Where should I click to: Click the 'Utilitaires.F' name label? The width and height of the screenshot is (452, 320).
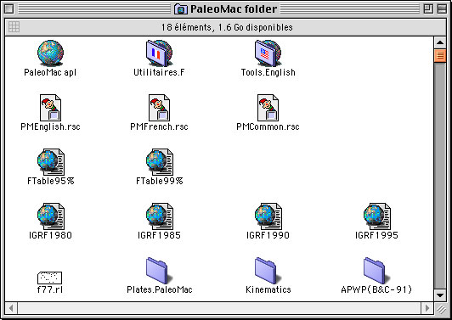[159, 72]
